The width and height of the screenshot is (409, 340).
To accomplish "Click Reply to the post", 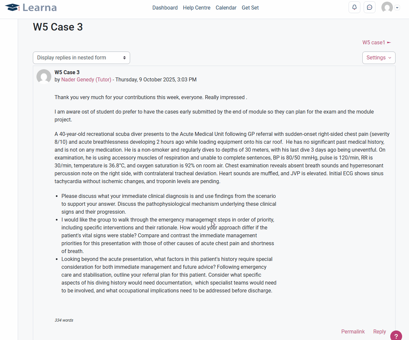I will coord(379,331).
